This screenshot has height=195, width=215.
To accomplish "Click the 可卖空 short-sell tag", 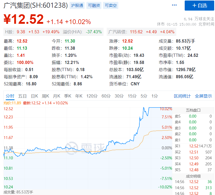I will pos(110,5).
